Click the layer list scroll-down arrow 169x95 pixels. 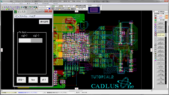(167, 89)
